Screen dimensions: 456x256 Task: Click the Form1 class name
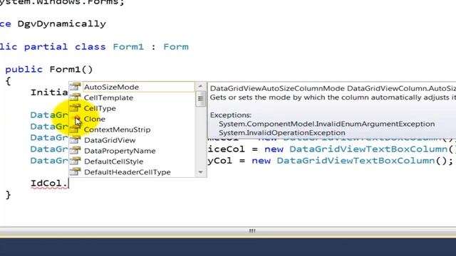click(128, 47)
